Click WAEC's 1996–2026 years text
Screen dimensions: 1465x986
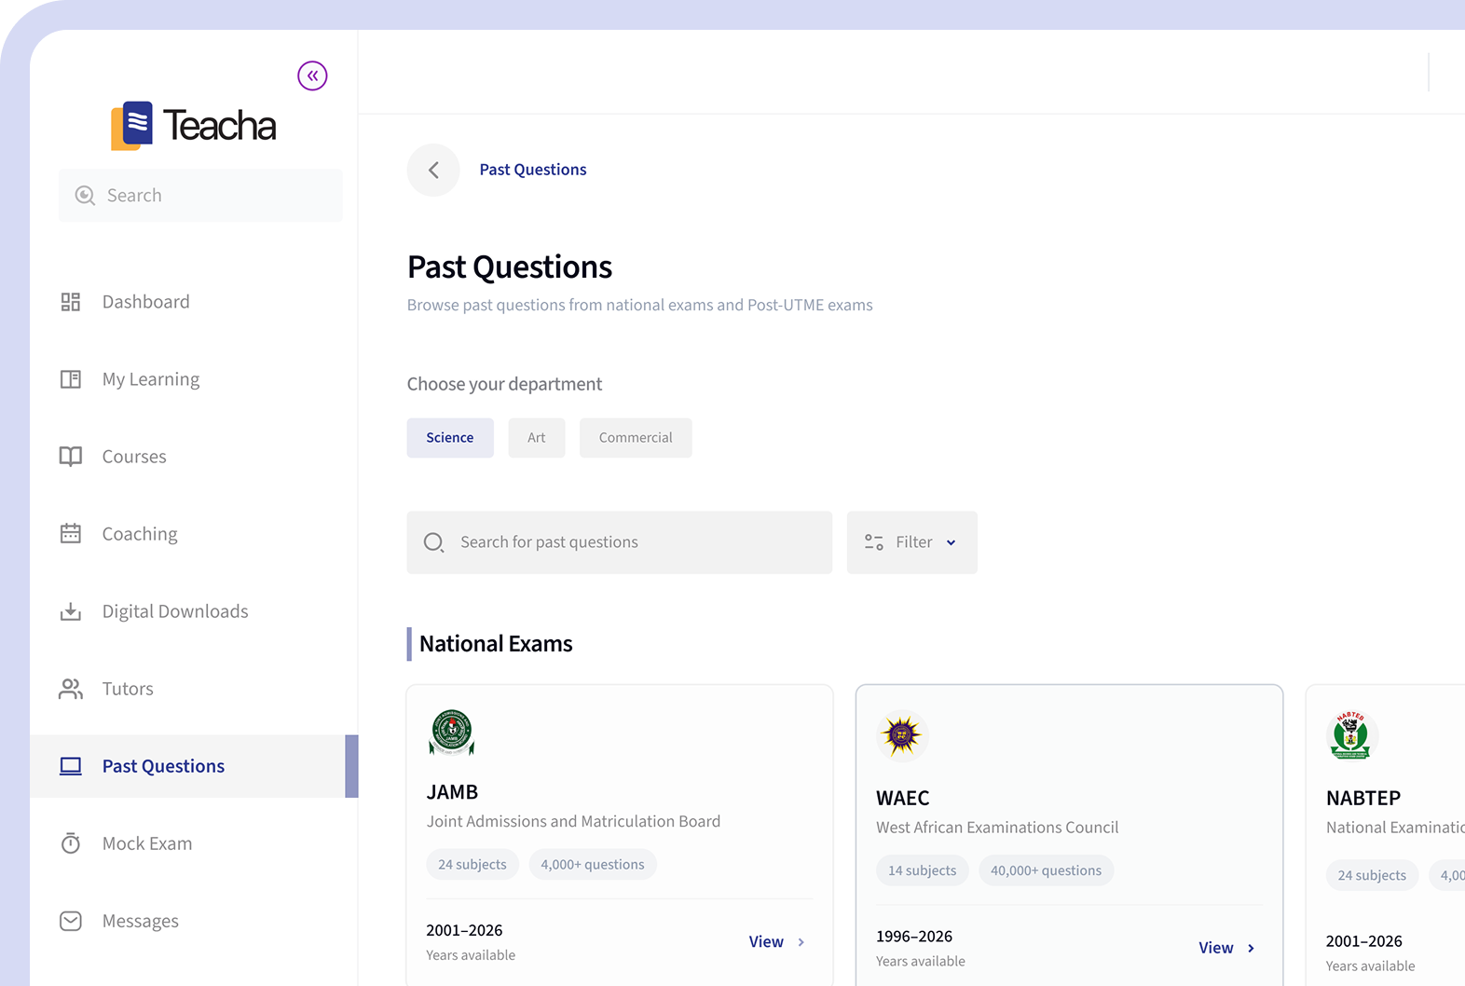click(x=914, y=937)
